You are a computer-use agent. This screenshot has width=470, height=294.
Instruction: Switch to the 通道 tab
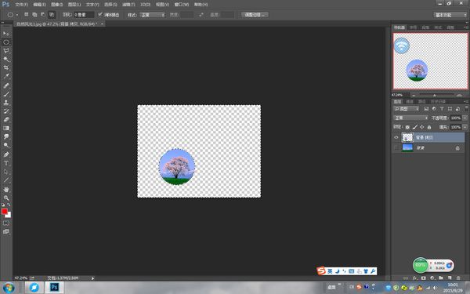410,102
